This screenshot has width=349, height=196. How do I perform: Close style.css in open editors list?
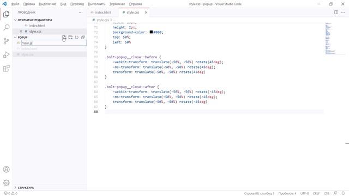[x=21, y=32]
